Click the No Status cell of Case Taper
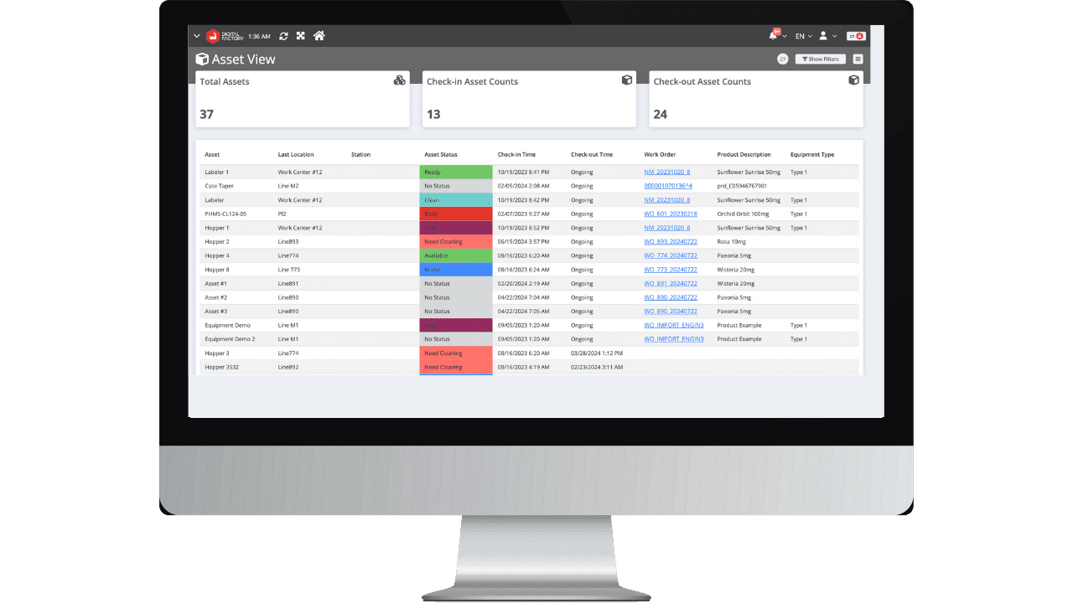Image resolution: width=1073 pixels, height=603 pixels. pos(456,186)
